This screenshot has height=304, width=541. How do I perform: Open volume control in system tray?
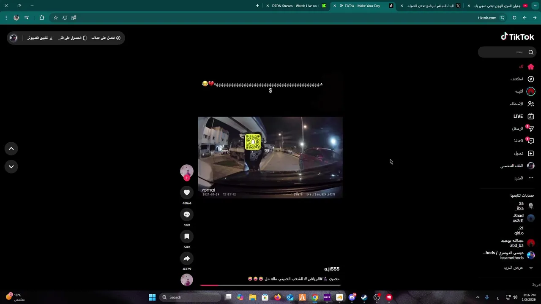click(515, 297)
